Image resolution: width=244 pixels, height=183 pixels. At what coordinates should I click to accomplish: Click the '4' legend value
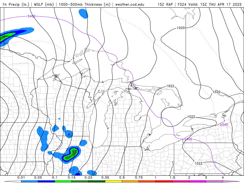[x=223, y=178]
